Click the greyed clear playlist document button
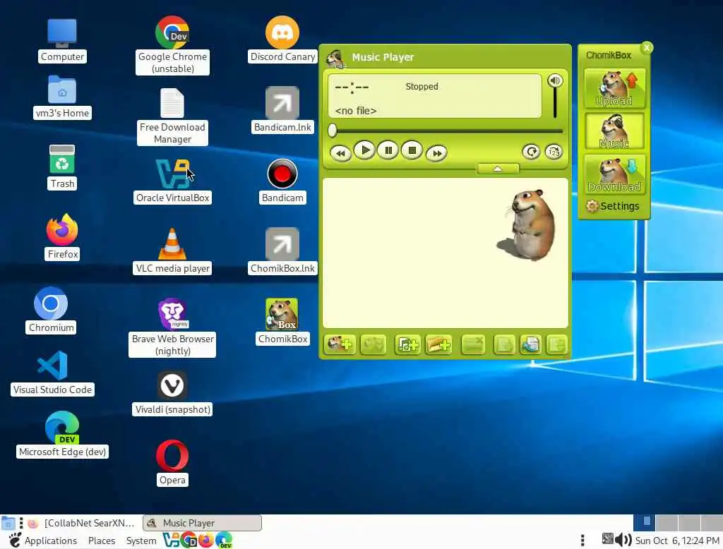This screenshot has width=723, height=549. [504, 344]
